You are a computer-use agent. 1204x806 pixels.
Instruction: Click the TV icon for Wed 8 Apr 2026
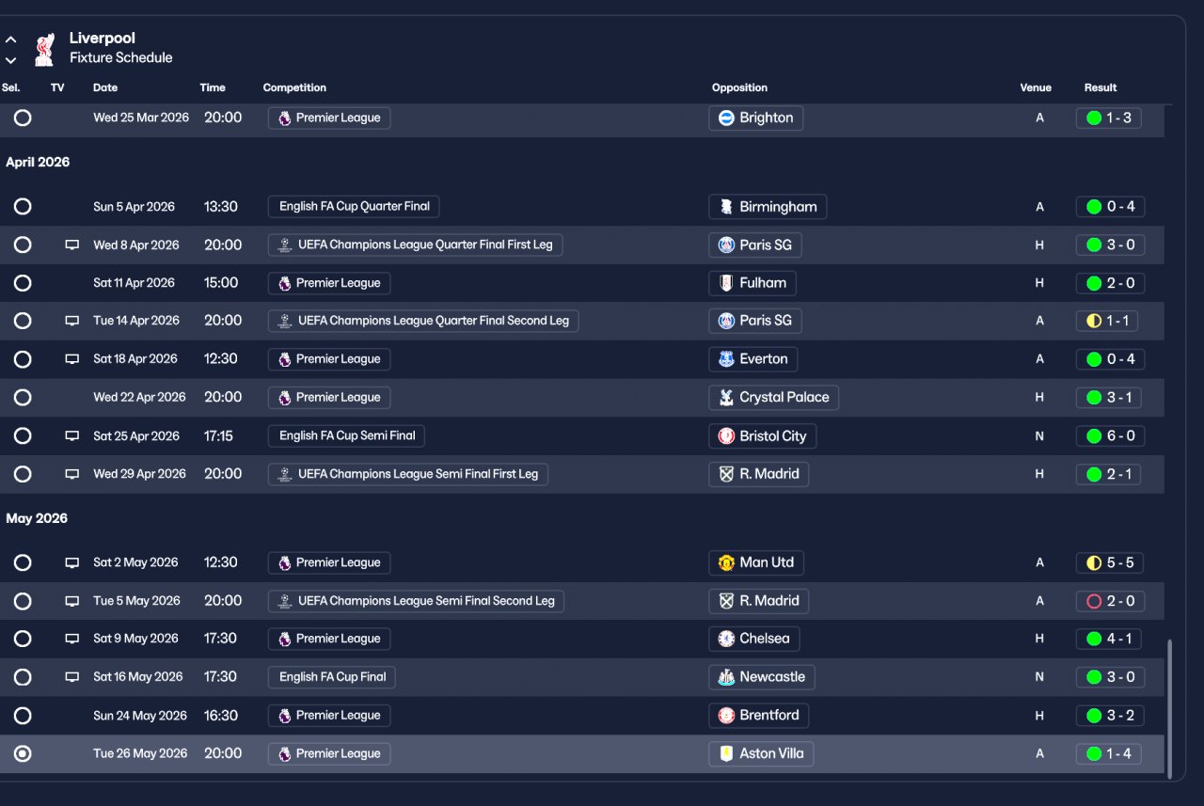71,245
